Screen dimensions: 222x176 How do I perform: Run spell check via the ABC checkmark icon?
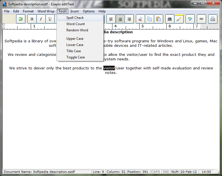click(x=190, y=19)
